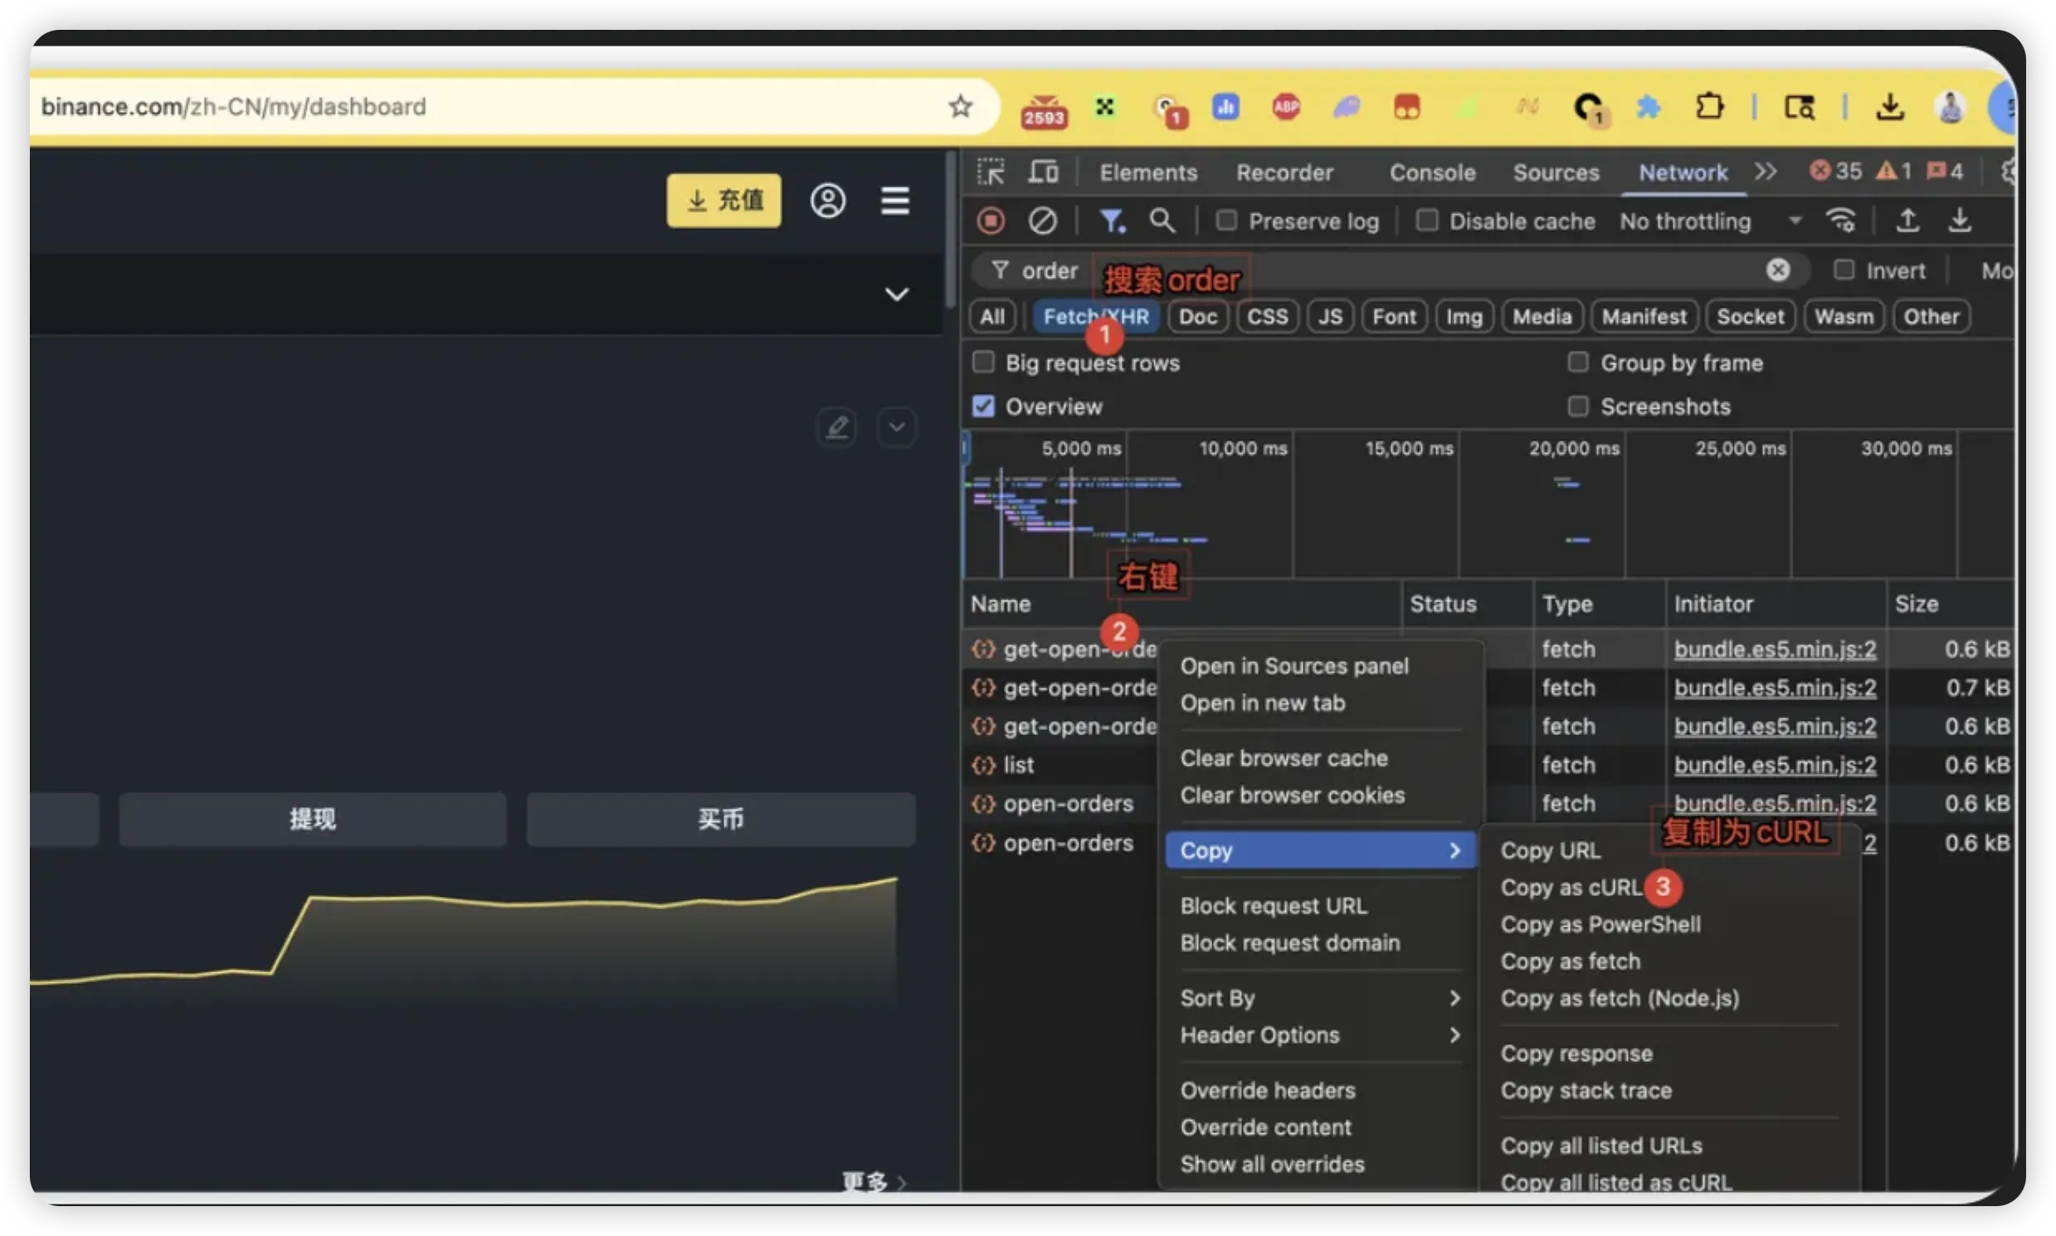The image size is (2056, 1236).
Task: Select Copy as cURL menu item
Action: click(x=1571, y=888)
